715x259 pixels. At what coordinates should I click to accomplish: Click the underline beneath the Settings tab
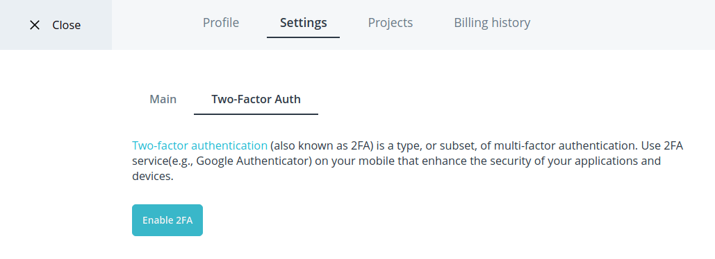pyautogui.click(x=303, y=37)
